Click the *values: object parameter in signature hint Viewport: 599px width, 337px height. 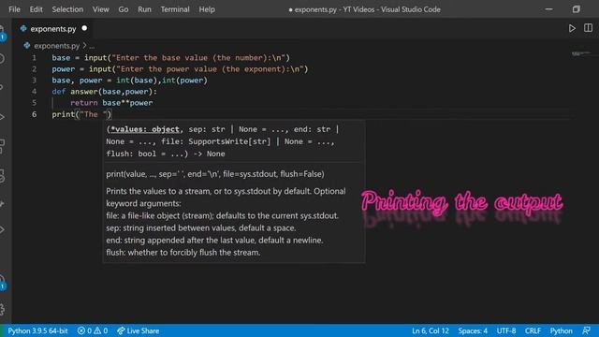145,129
